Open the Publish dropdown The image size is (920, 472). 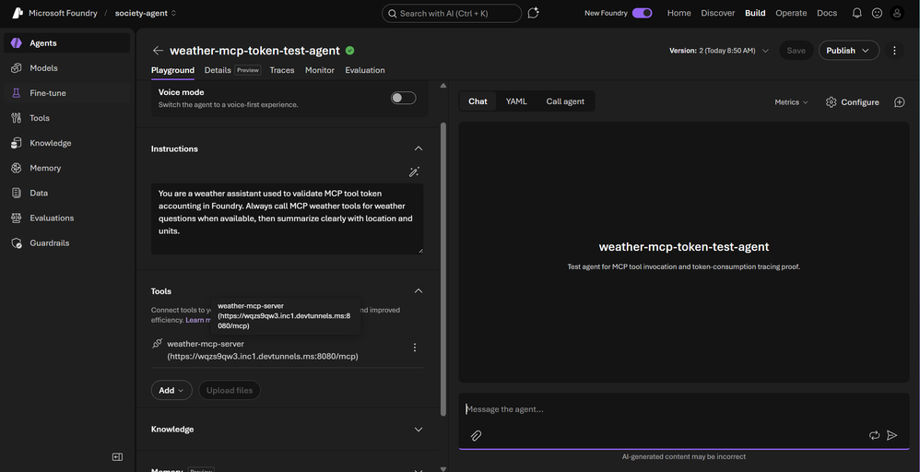tap(848, 51)
